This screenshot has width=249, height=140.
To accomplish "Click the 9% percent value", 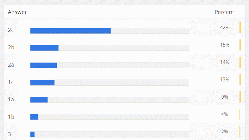I will (224, 97).
